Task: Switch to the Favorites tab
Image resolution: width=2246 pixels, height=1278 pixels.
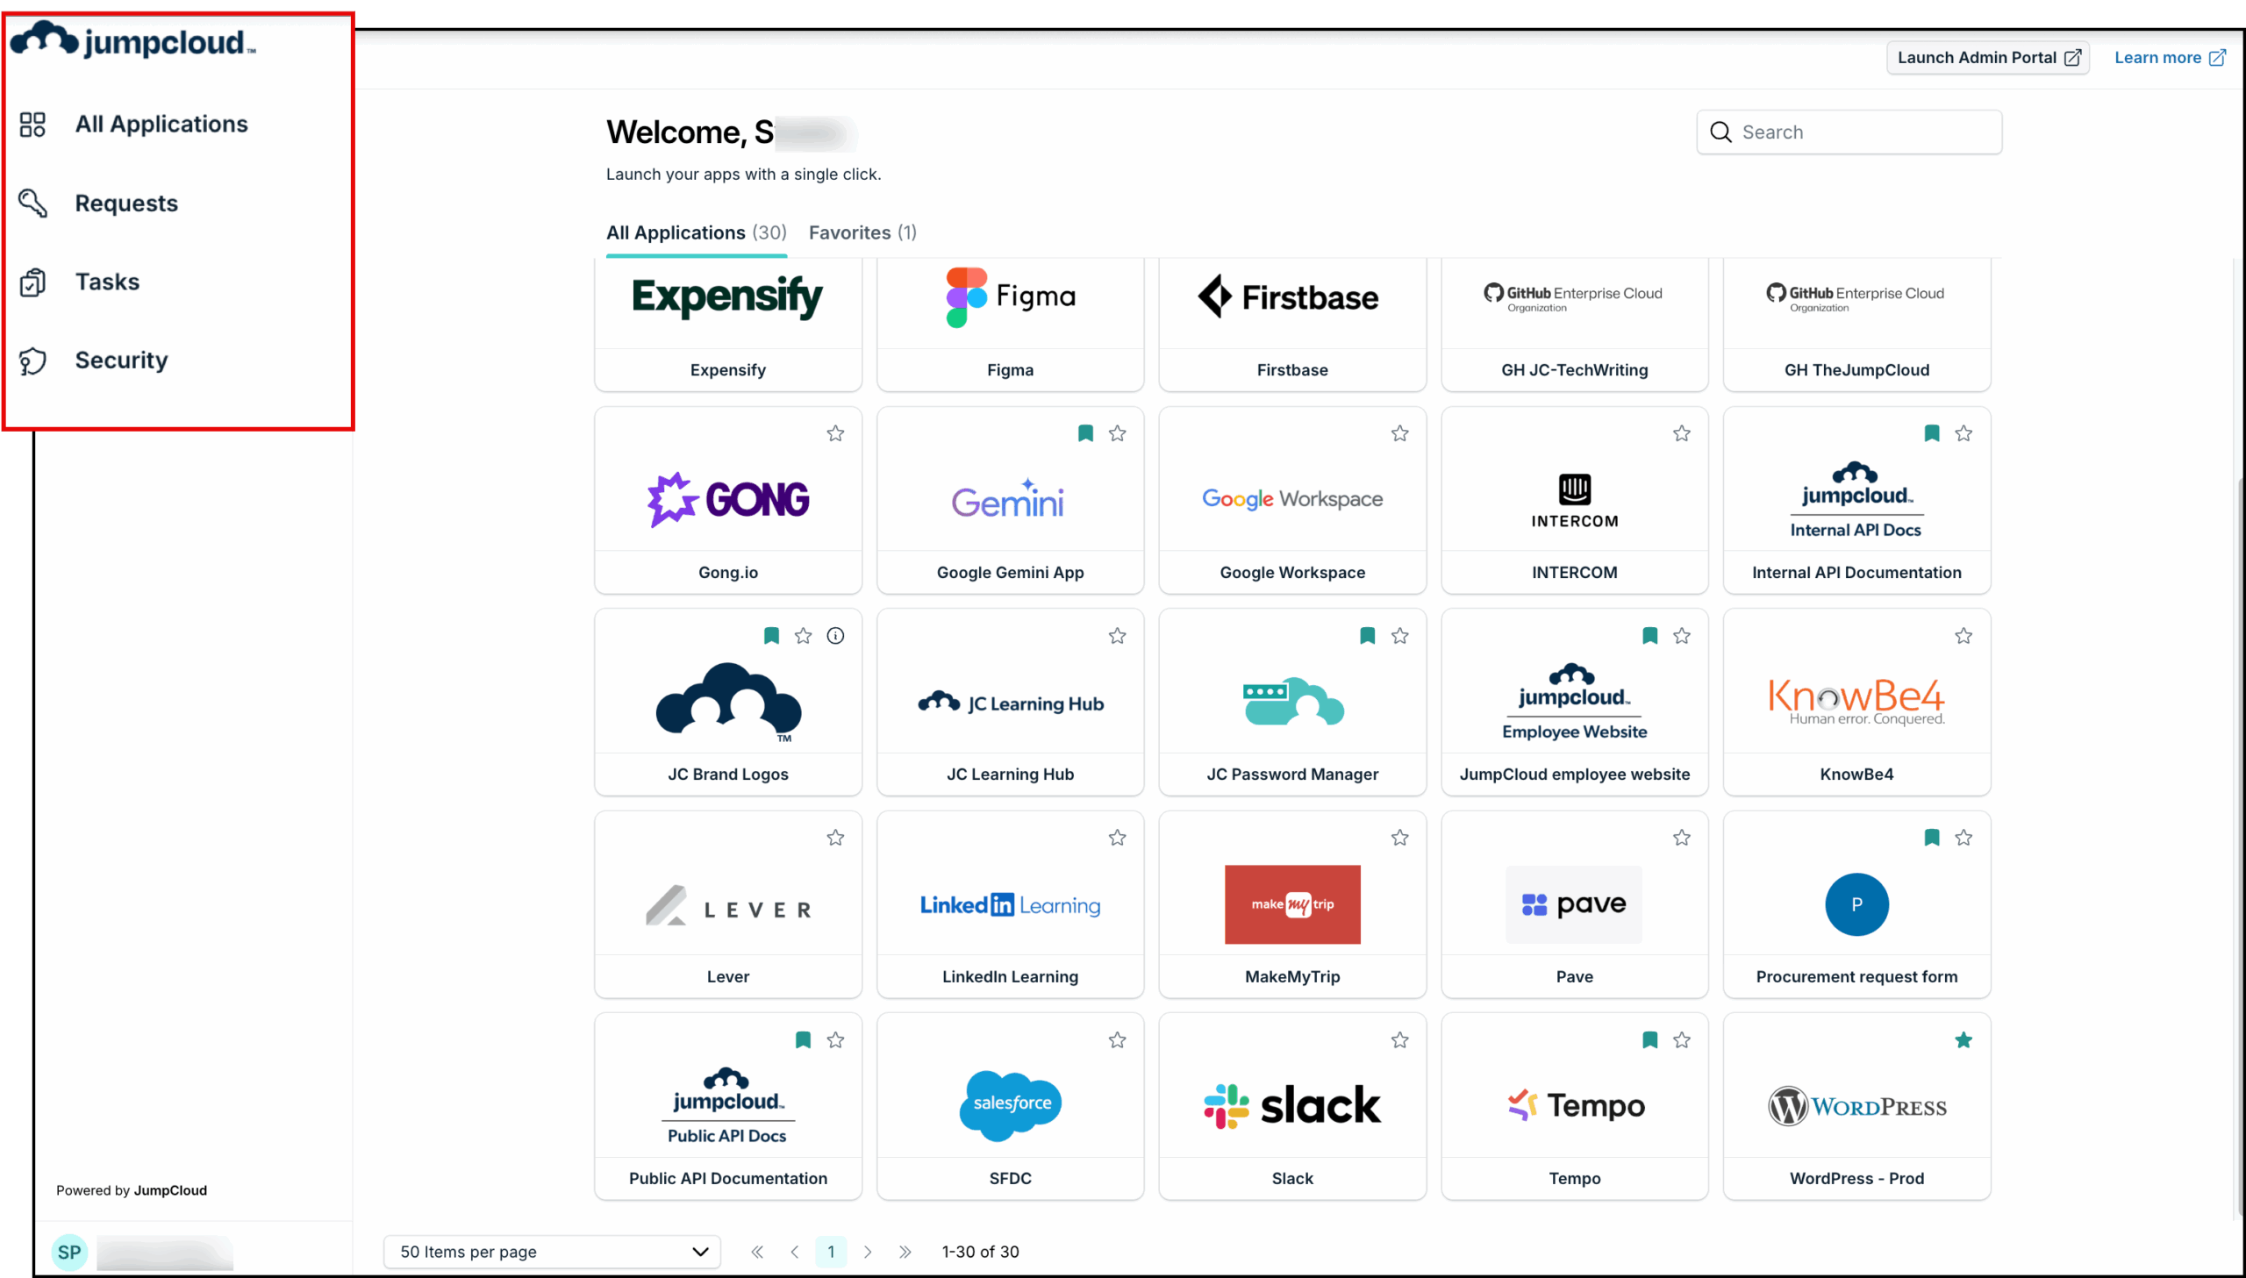Action: 861,232
